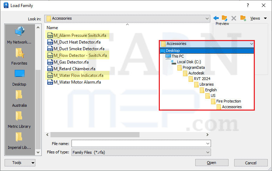Viewport: 272px width, 171px height.
Task: Click the Delete X icon
Action: pos(234,18)
